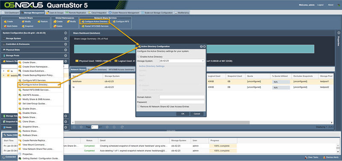Switch to the Users & Groups tab
Screen dimensions: 342x161
click(55, 13)
